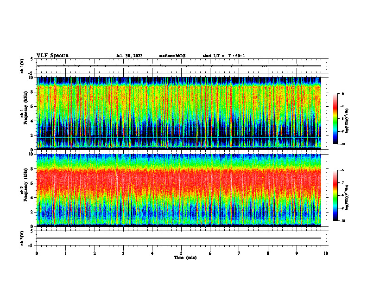Click the ch.1 voltage waveform trace
The width and height of the screenshot is (367, 284).
click(x=179, y=66)
